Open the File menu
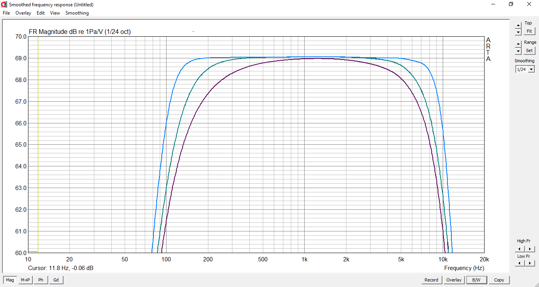This screenshot has height=287, width=539. [6, 13]
